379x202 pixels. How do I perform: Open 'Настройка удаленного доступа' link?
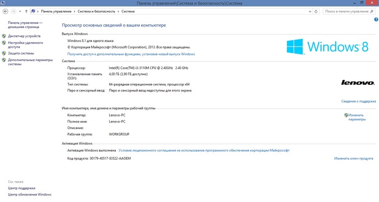tap(25, 45)
